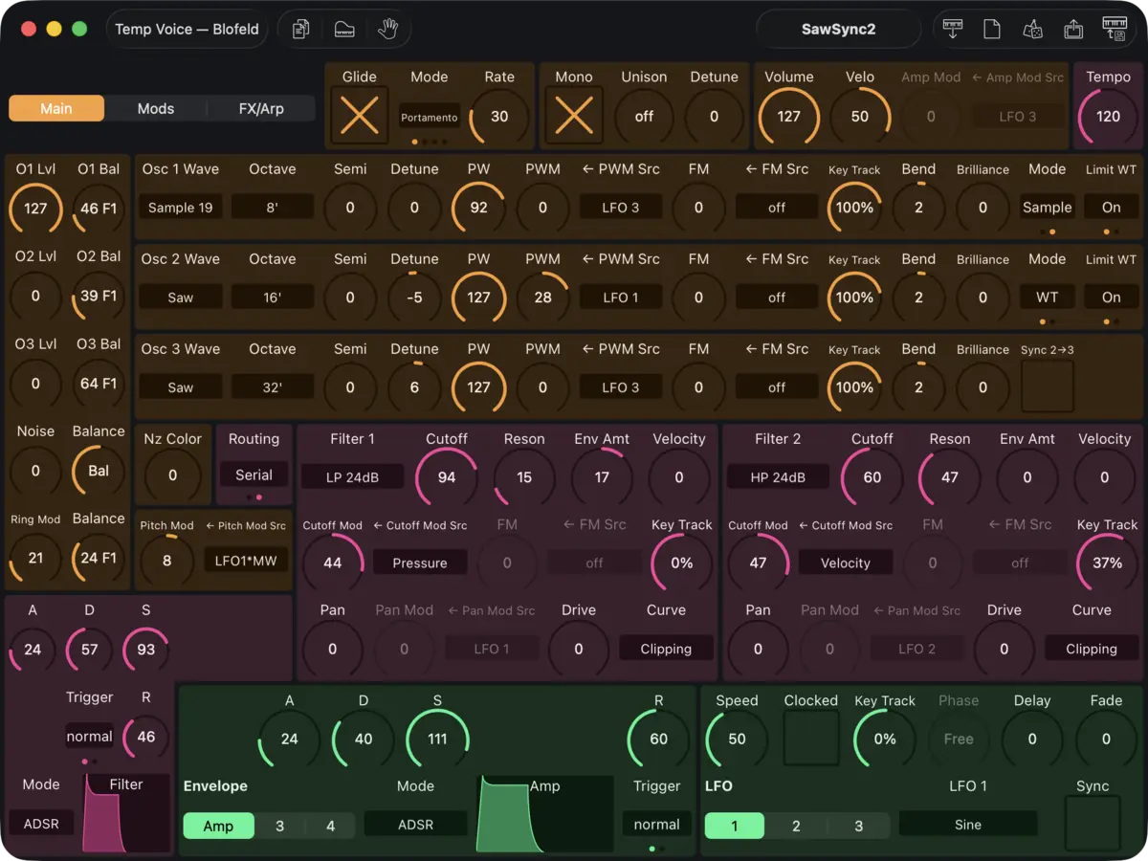The image size is (1148, 861).
Task: Click the copy documents icon in toolbar
Action: click(300, 30)
